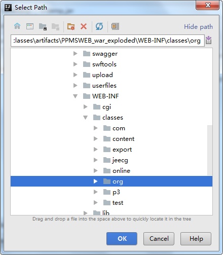Select the 'export' tree label
The image size is (223, 255).
pos(122,150)
